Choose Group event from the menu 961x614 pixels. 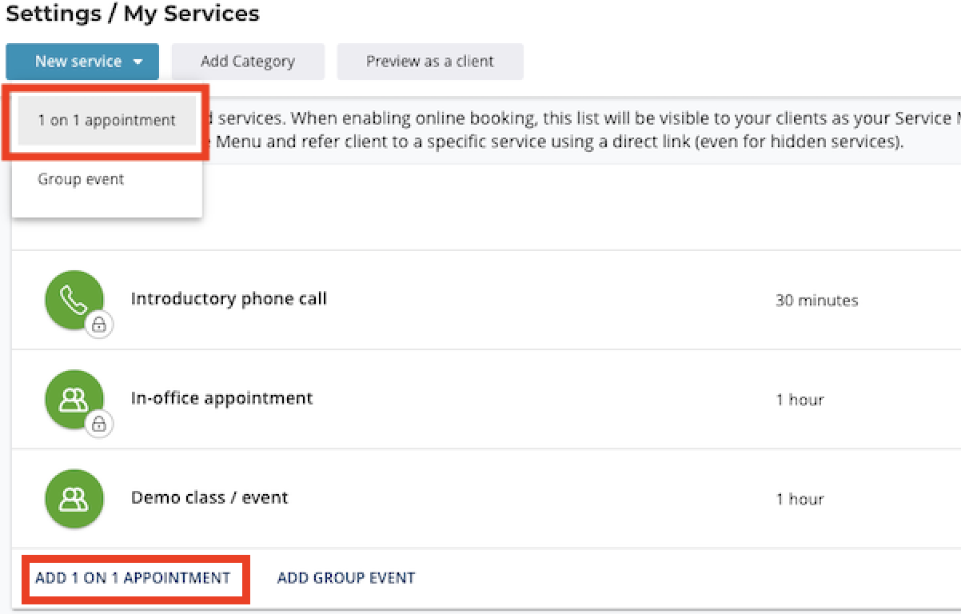(x=81, y=179)
